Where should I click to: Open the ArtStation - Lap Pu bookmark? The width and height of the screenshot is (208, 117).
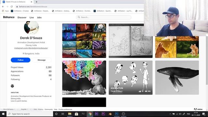123,11
